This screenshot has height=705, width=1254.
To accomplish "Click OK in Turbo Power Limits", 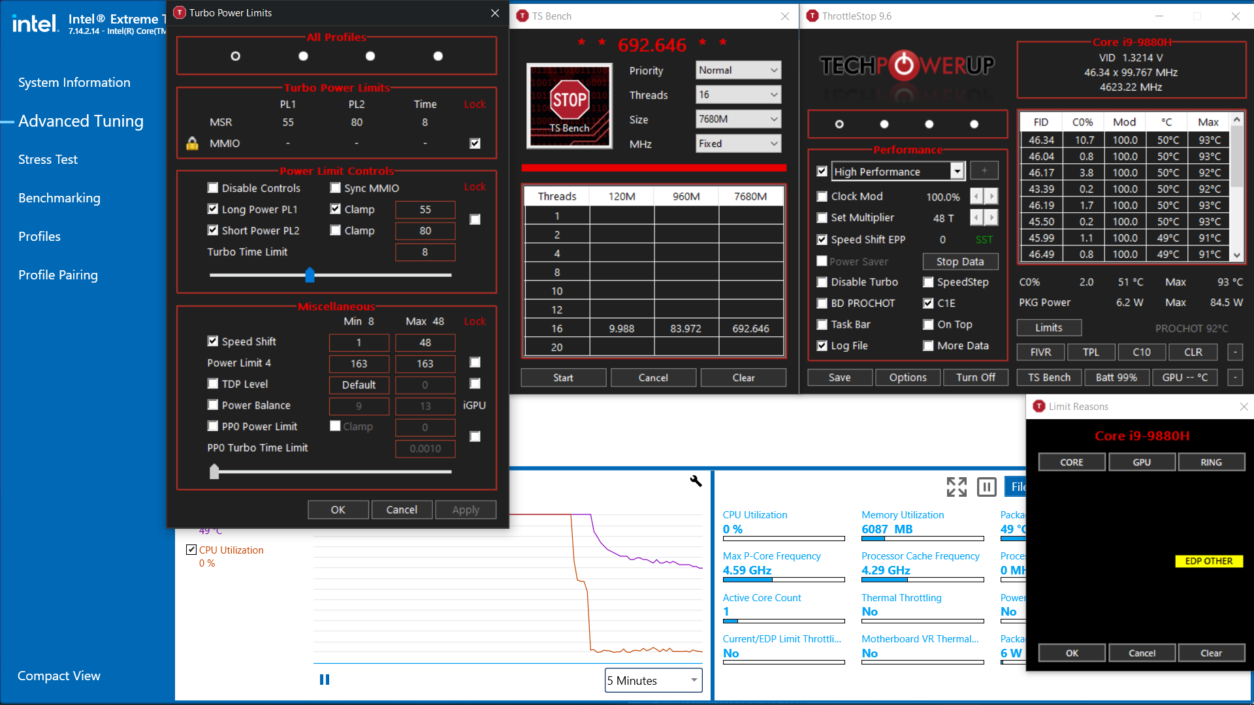I will (338, 510).
